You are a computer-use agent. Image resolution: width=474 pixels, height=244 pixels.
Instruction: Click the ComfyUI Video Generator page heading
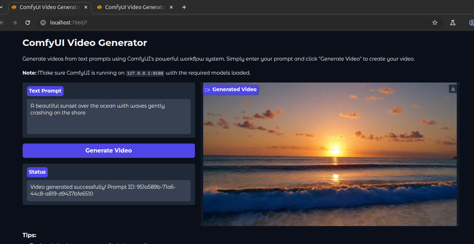(85, 43)
